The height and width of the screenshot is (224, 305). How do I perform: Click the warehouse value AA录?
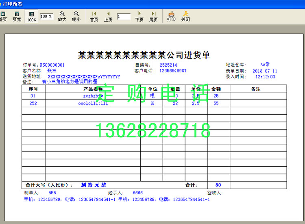click(x=265, y=65)
